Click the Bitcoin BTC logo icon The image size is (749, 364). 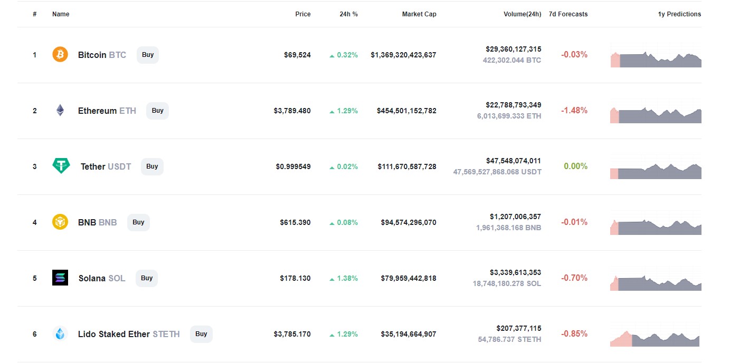[x=60, y=54]
